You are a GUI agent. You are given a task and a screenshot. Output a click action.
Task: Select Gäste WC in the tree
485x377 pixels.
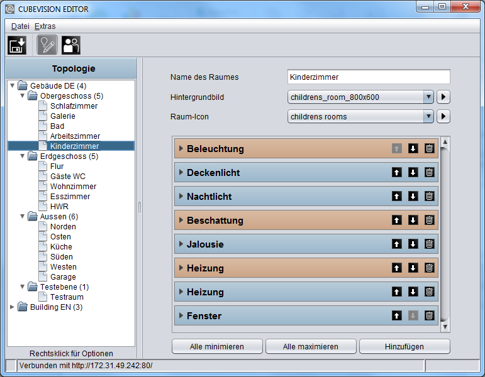click(x=68, y=176)
